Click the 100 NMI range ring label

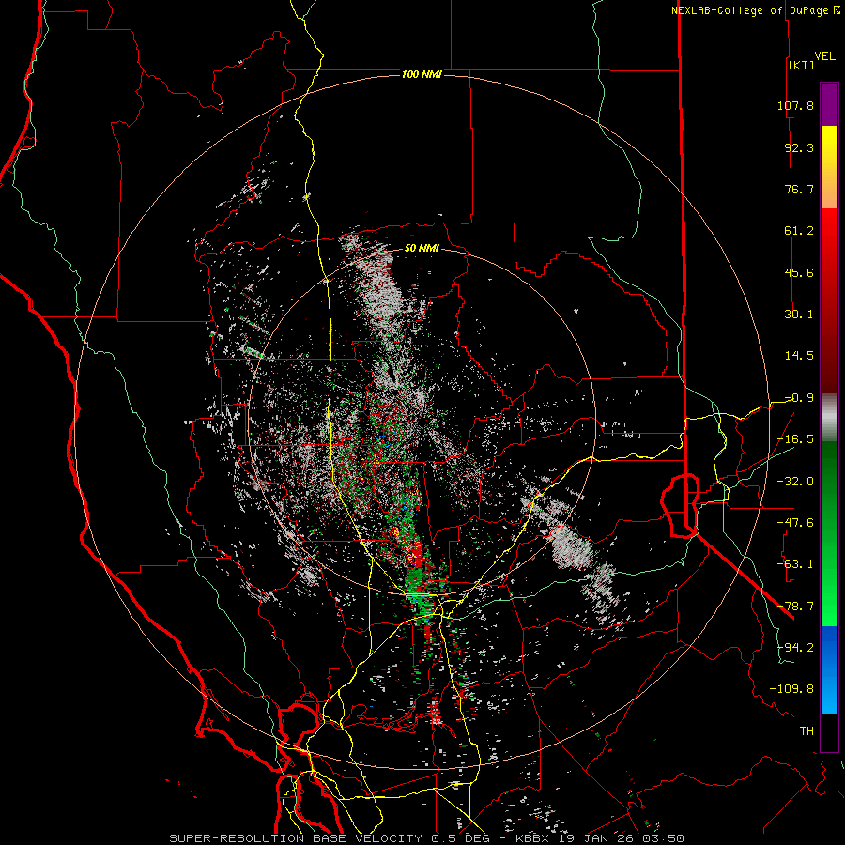[x=422, y=74]
